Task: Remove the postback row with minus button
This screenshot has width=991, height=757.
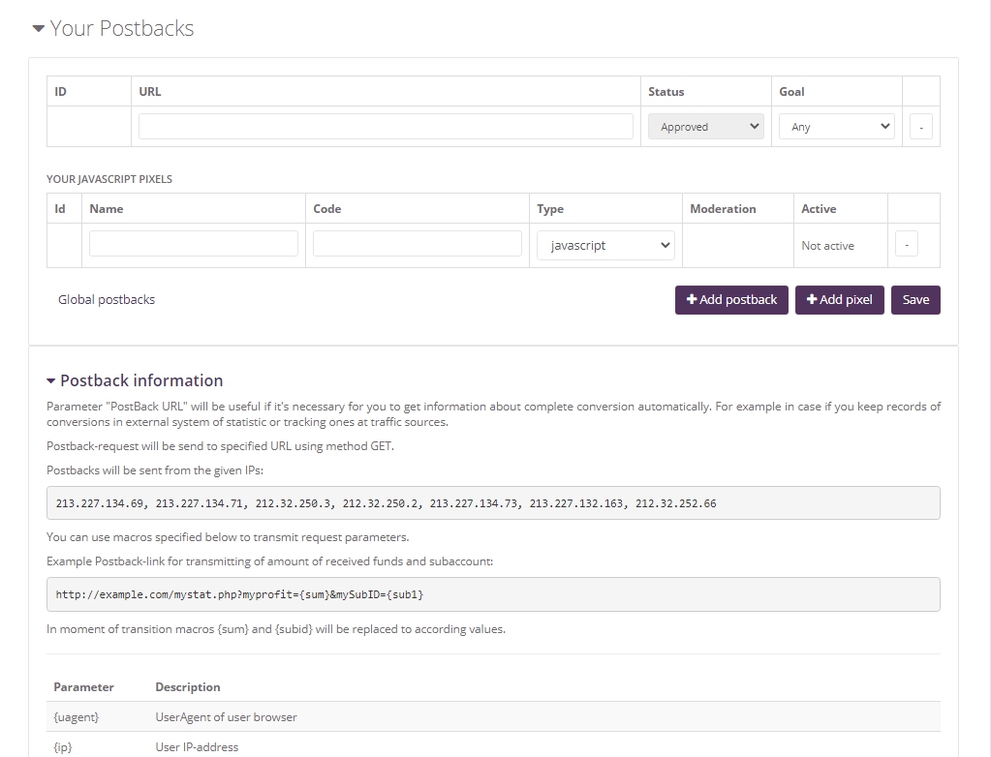Action: click(x=920, y=127)
